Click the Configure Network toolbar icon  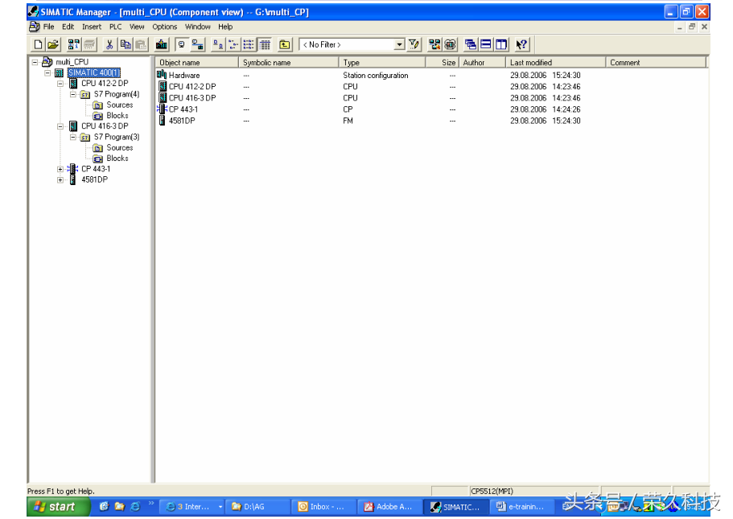pyautogui.click(x=435, y=45)
